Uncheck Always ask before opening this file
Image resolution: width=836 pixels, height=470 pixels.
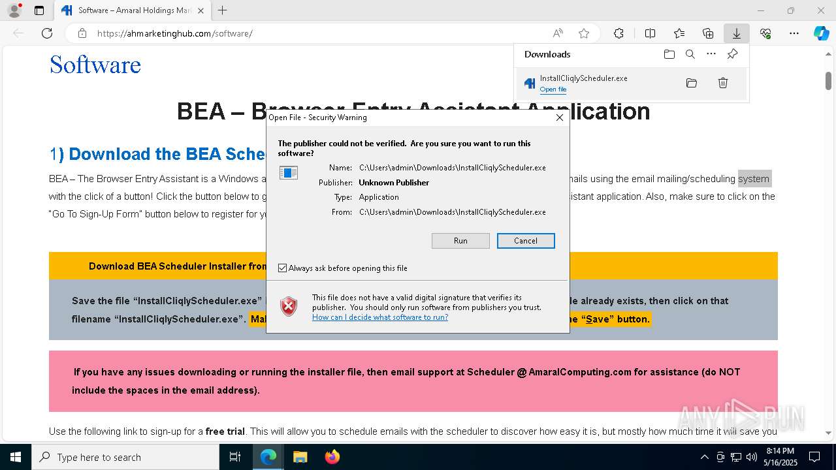pos(283,268)
